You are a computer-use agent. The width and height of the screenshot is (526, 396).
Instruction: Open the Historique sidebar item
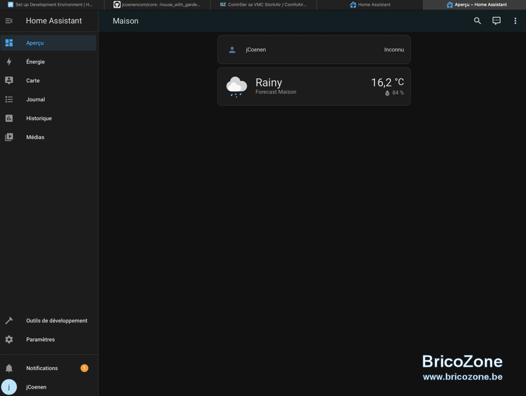[x=48, y=118]
